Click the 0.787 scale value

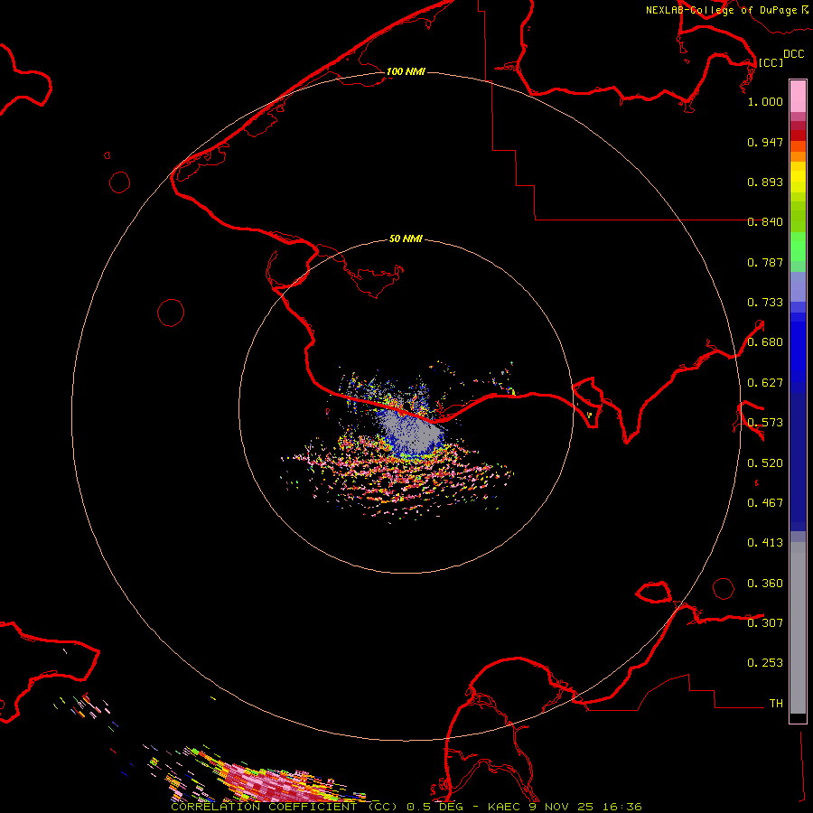coord(765,262)
